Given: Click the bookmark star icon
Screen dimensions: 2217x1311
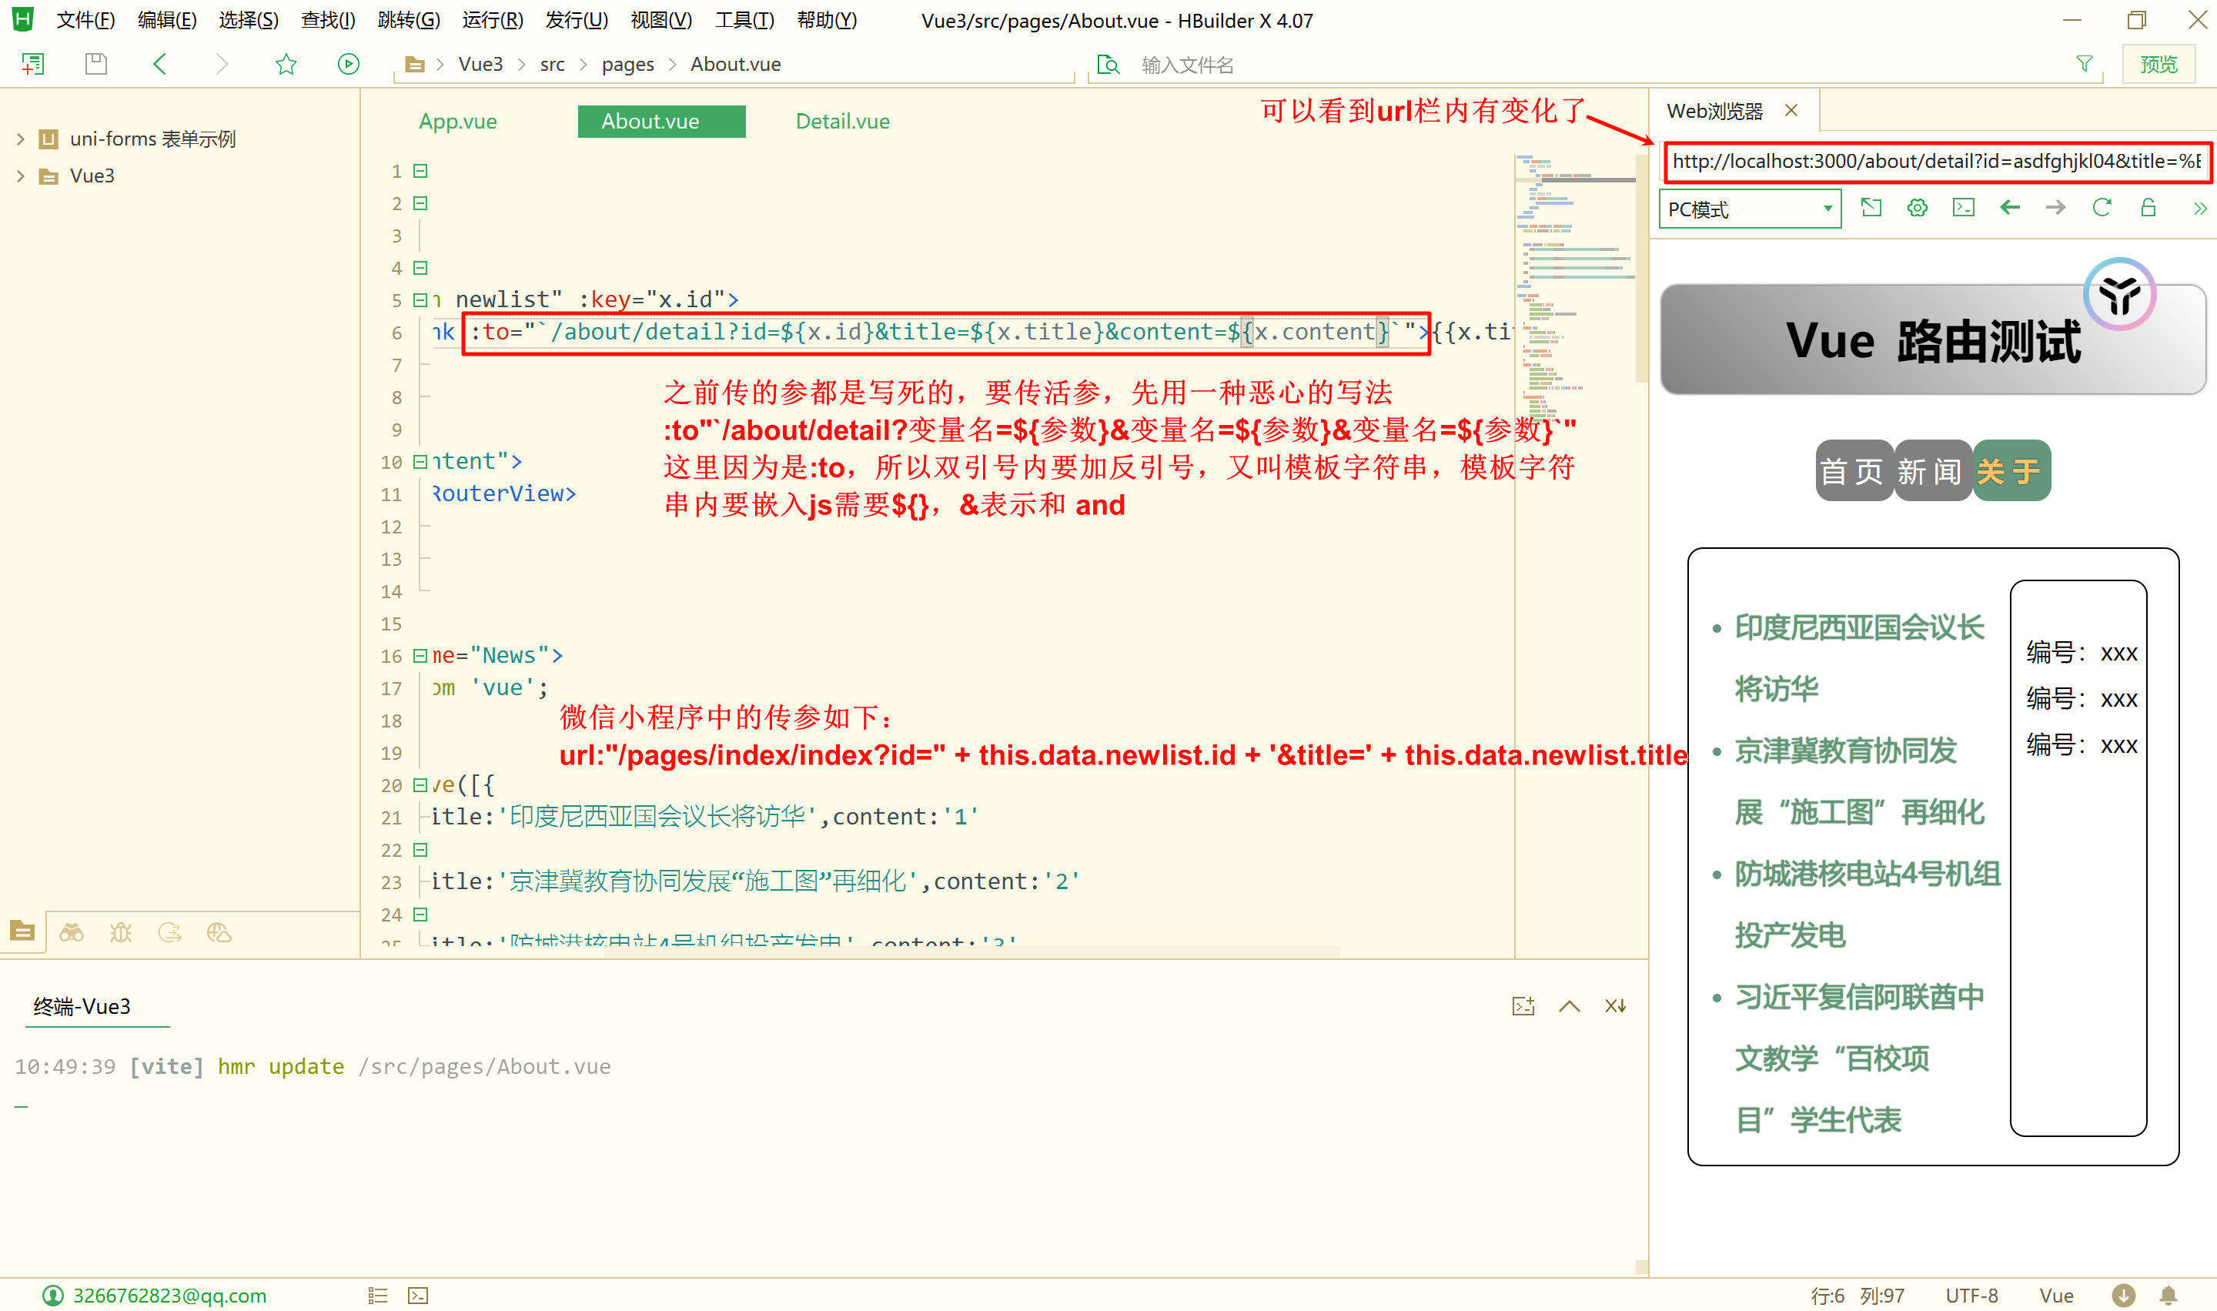Looking at the screenshot, I should pyautogui.click(x=286, y=64).
